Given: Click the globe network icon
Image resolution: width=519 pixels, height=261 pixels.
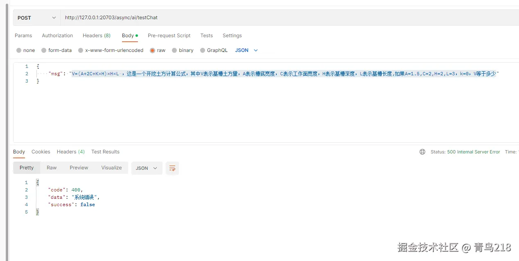Looking at the screenshot, I should click(x=422, y=152).
